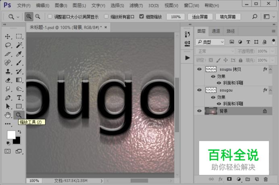Open the extra tools ellipsis menu
279x185 pixels.
pos(8,124)
